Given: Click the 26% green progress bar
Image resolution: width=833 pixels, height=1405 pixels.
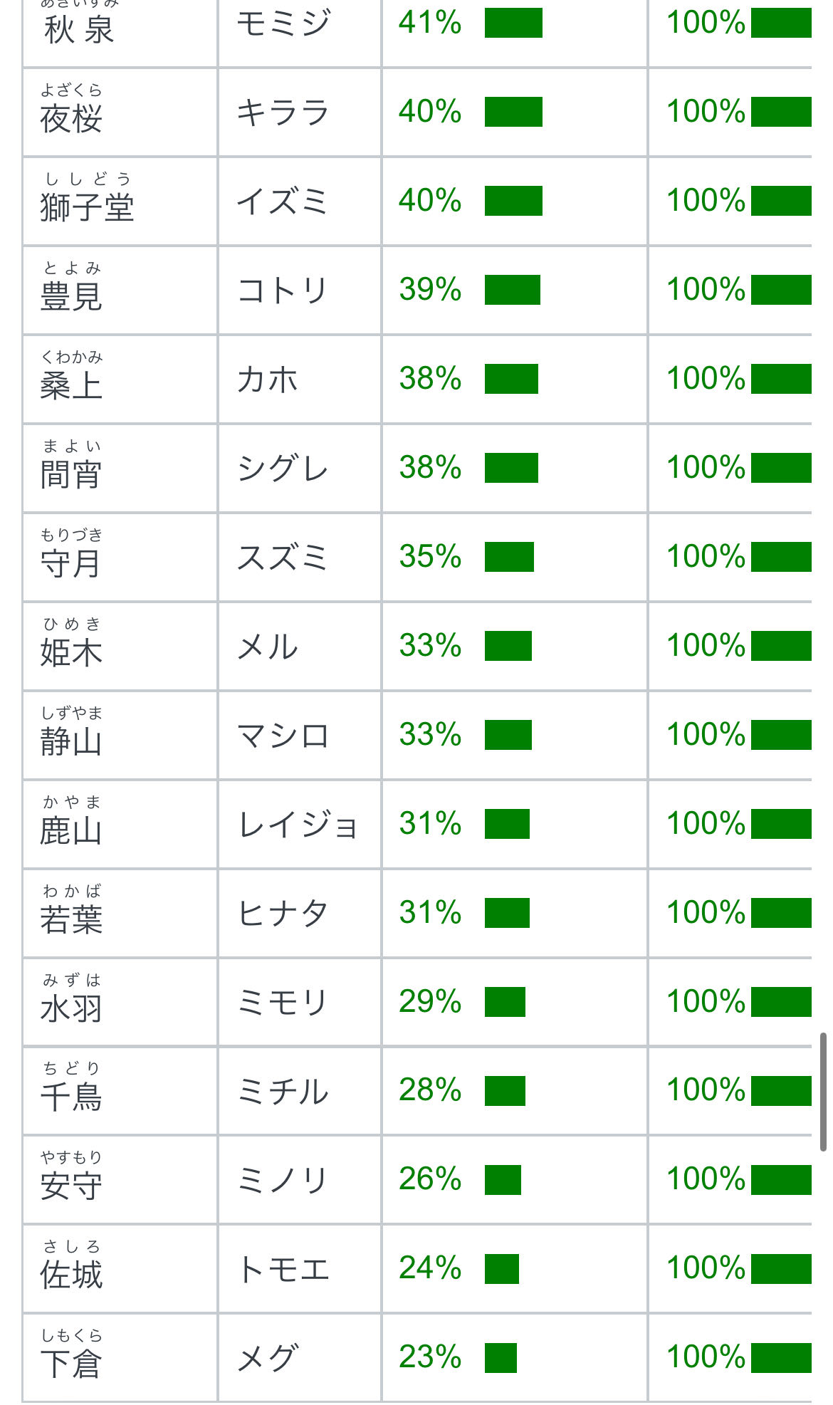Looking at the screenshot, I should [x=503, y=1180].
